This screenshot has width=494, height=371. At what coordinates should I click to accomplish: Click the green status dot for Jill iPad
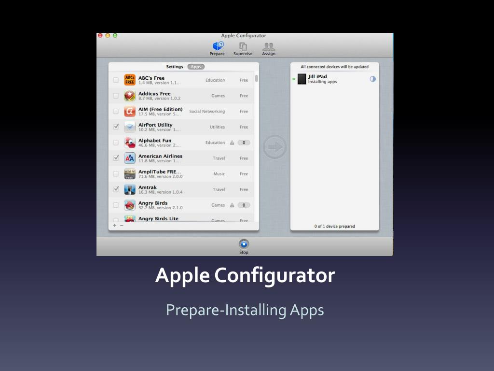(294, 79)
